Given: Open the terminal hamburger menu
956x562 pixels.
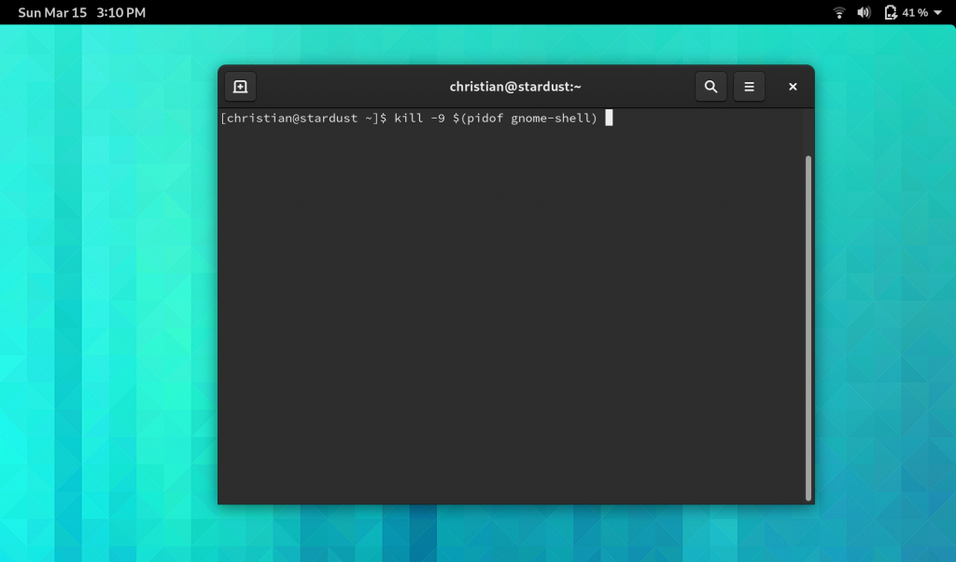Looking at the screenshot, I should (x=750, y=87).
